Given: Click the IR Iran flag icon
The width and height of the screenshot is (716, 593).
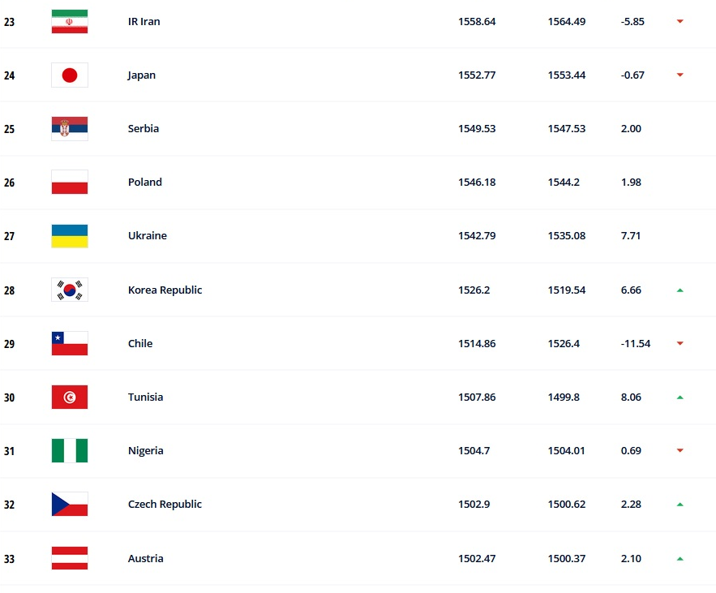Looking at the screenshot, I should (69, 22).
